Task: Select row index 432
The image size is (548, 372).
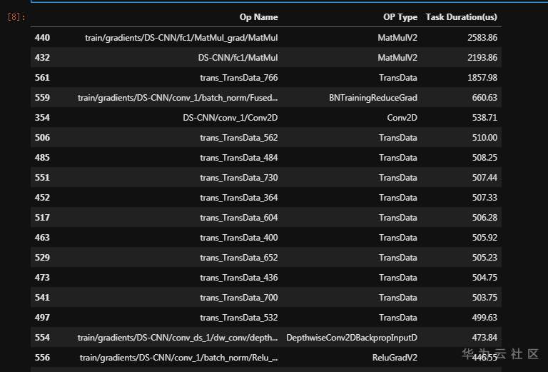Action: [x=42, y=58]
